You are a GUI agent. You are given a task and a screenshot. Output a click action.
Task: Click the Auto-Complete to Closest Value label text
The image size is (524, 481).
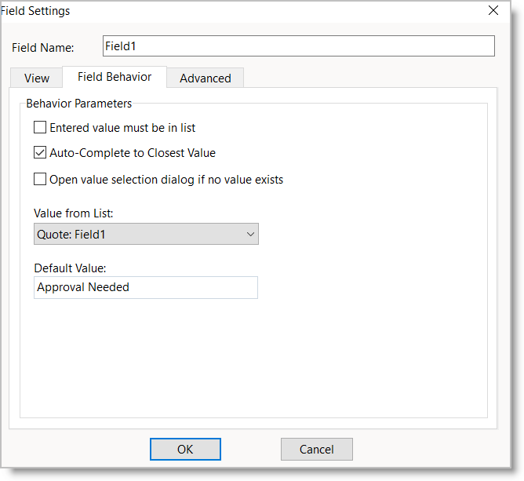click(x=132, y=153)
